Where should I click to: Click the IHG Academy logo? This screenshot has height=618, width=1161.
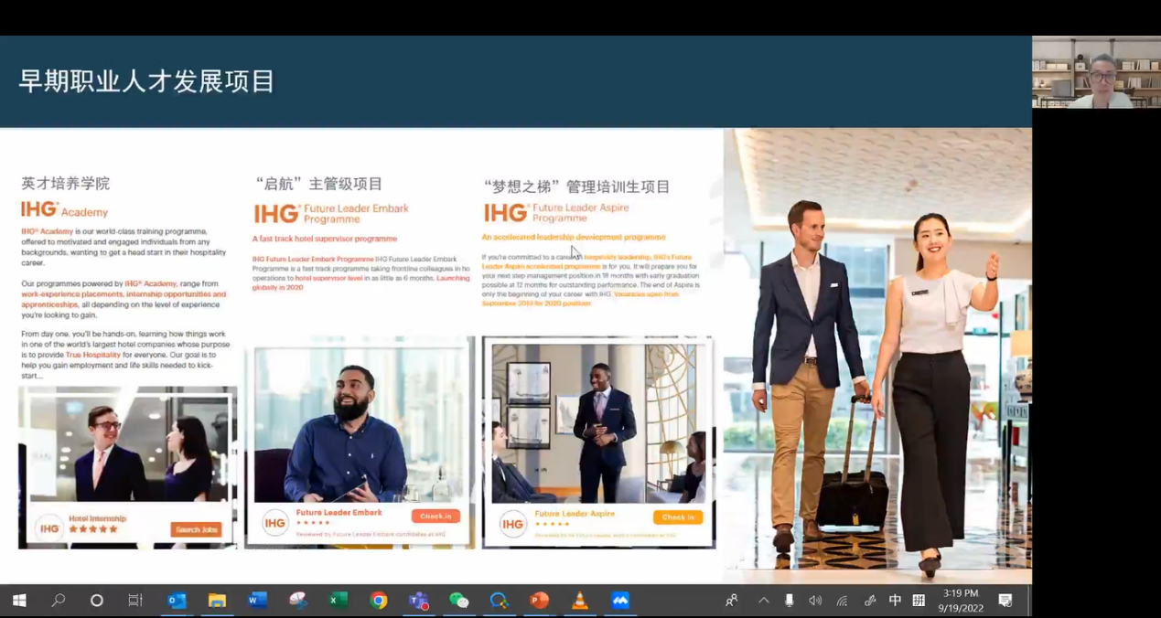pos(65,210)
